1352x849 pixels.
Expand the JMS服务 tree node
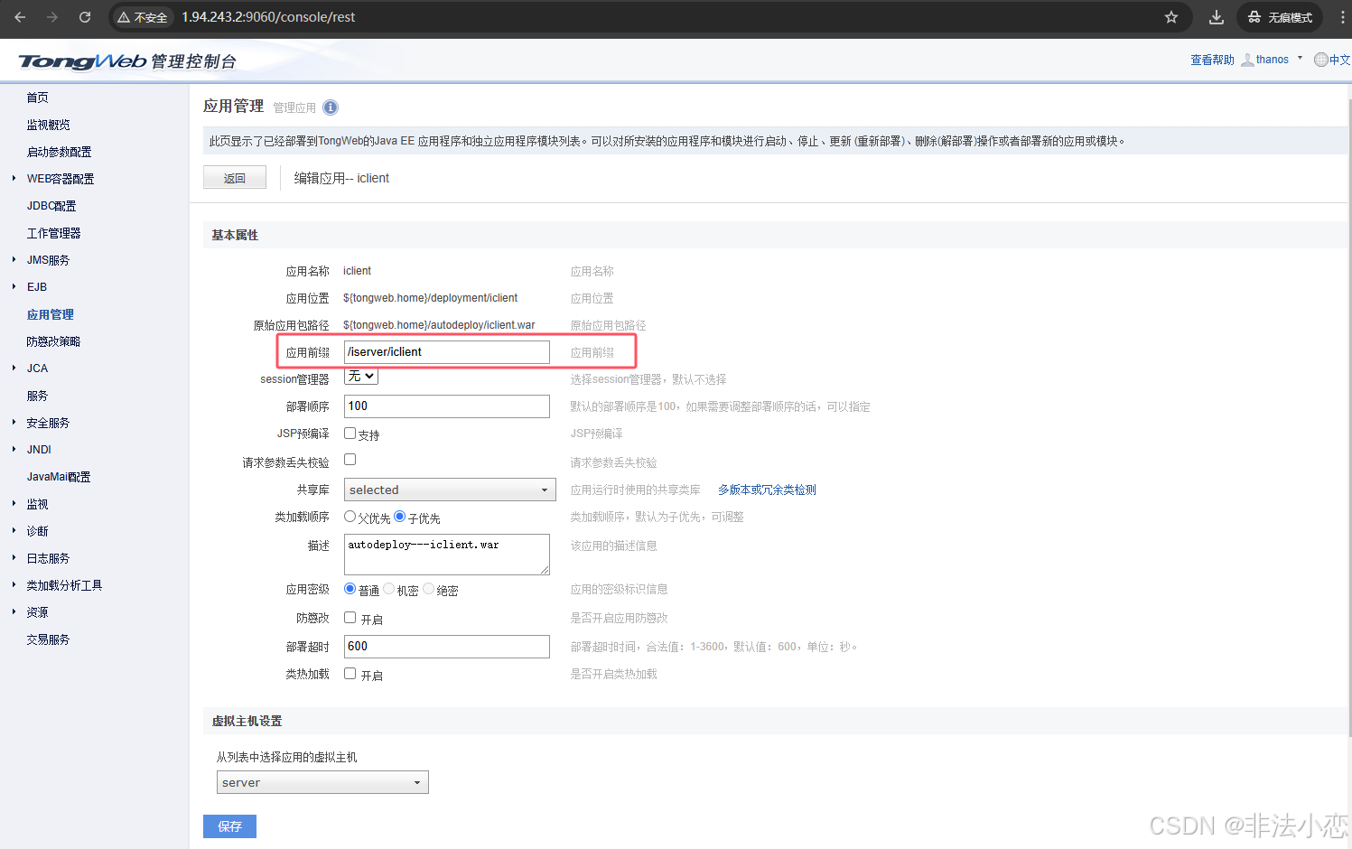[x=14, y=260]
